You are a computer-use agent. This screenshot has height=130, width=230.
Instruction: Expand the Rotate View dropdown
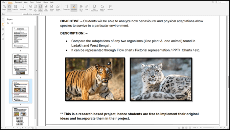pyautogui.click(x=58, y=8)
